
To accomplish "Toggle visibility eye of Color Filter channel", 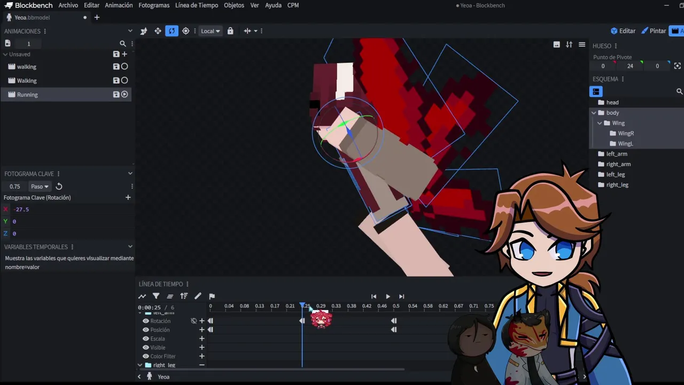I will pos(145,357).
